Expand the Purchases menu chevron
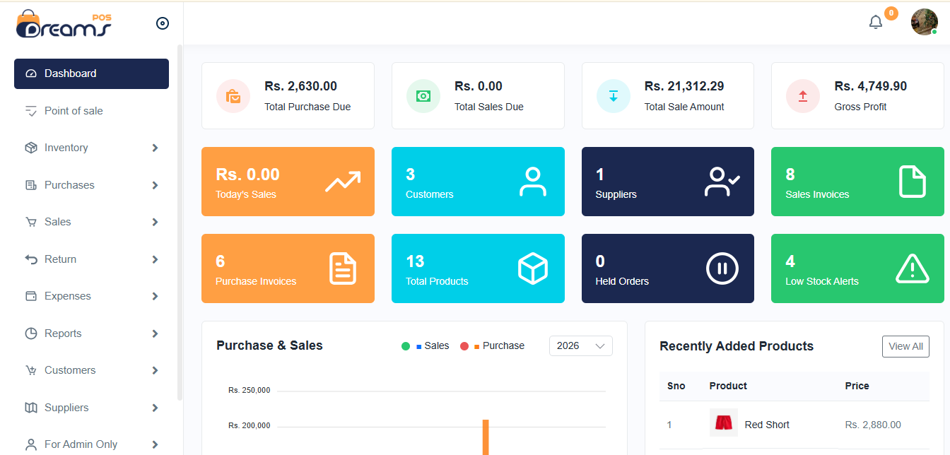 coord(155,185)
